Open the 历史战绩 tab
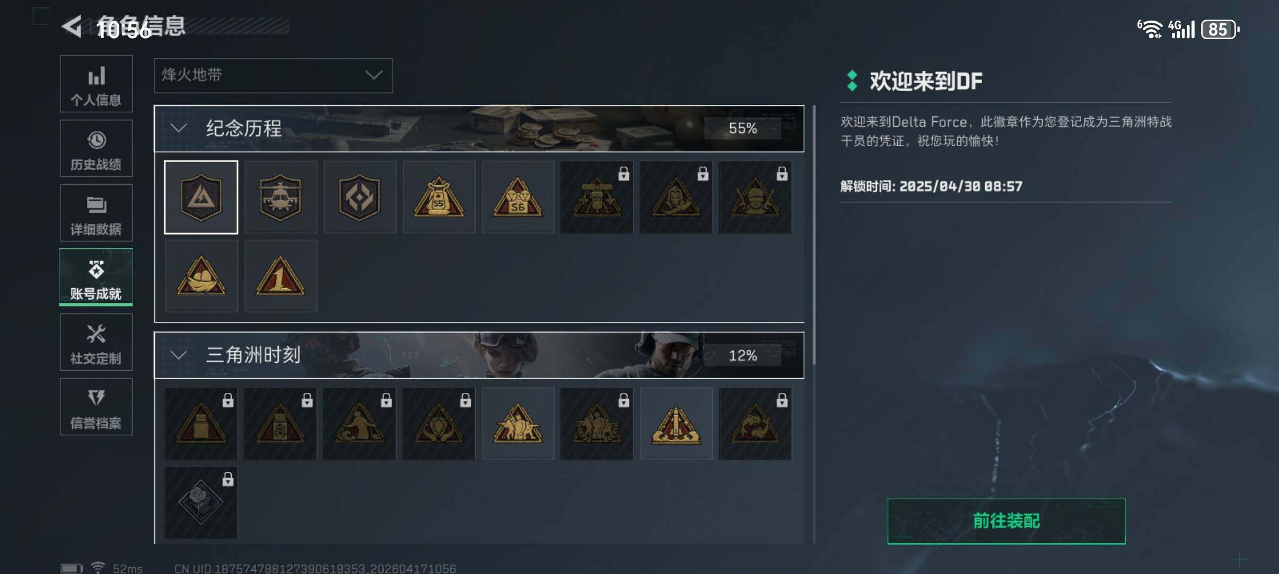The image size is (1279, 574). 96,148
